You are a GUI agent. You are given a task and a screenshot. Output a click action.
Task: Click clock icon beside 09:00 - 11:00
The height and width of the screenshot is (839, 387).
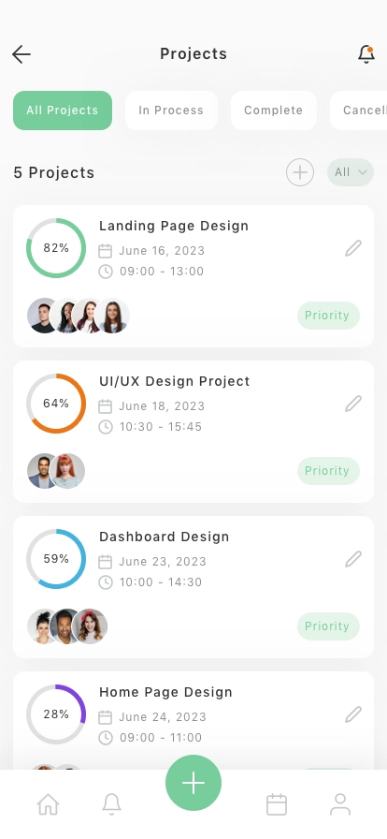106,738
